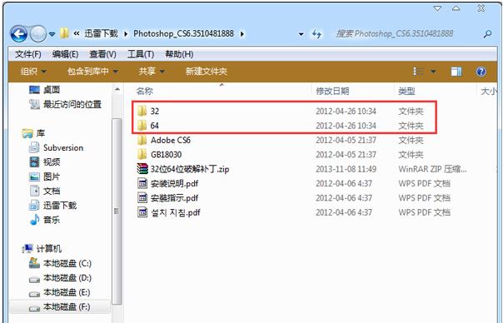The image size is (503, 323).
Task: Refresh the current folder view
Action: coord(316,34)
